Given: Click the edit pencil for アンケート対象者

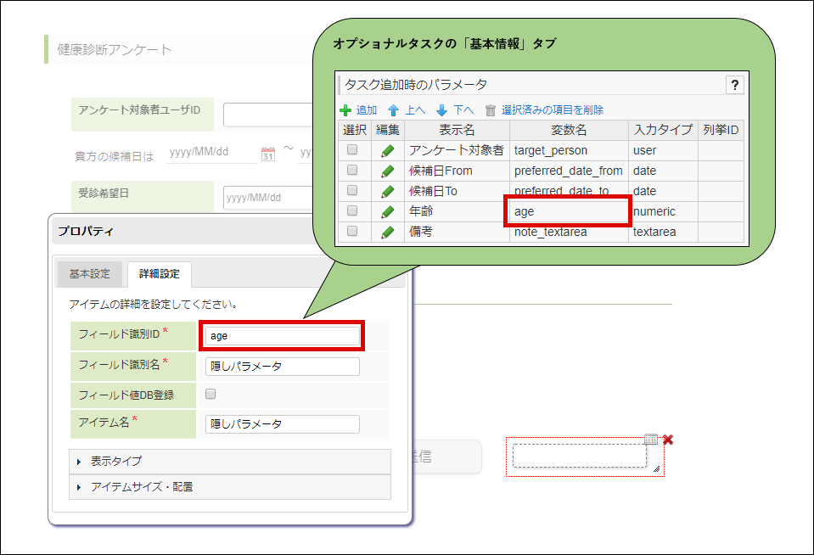Looking at the screenshot, I should click(x=387, y=150).
